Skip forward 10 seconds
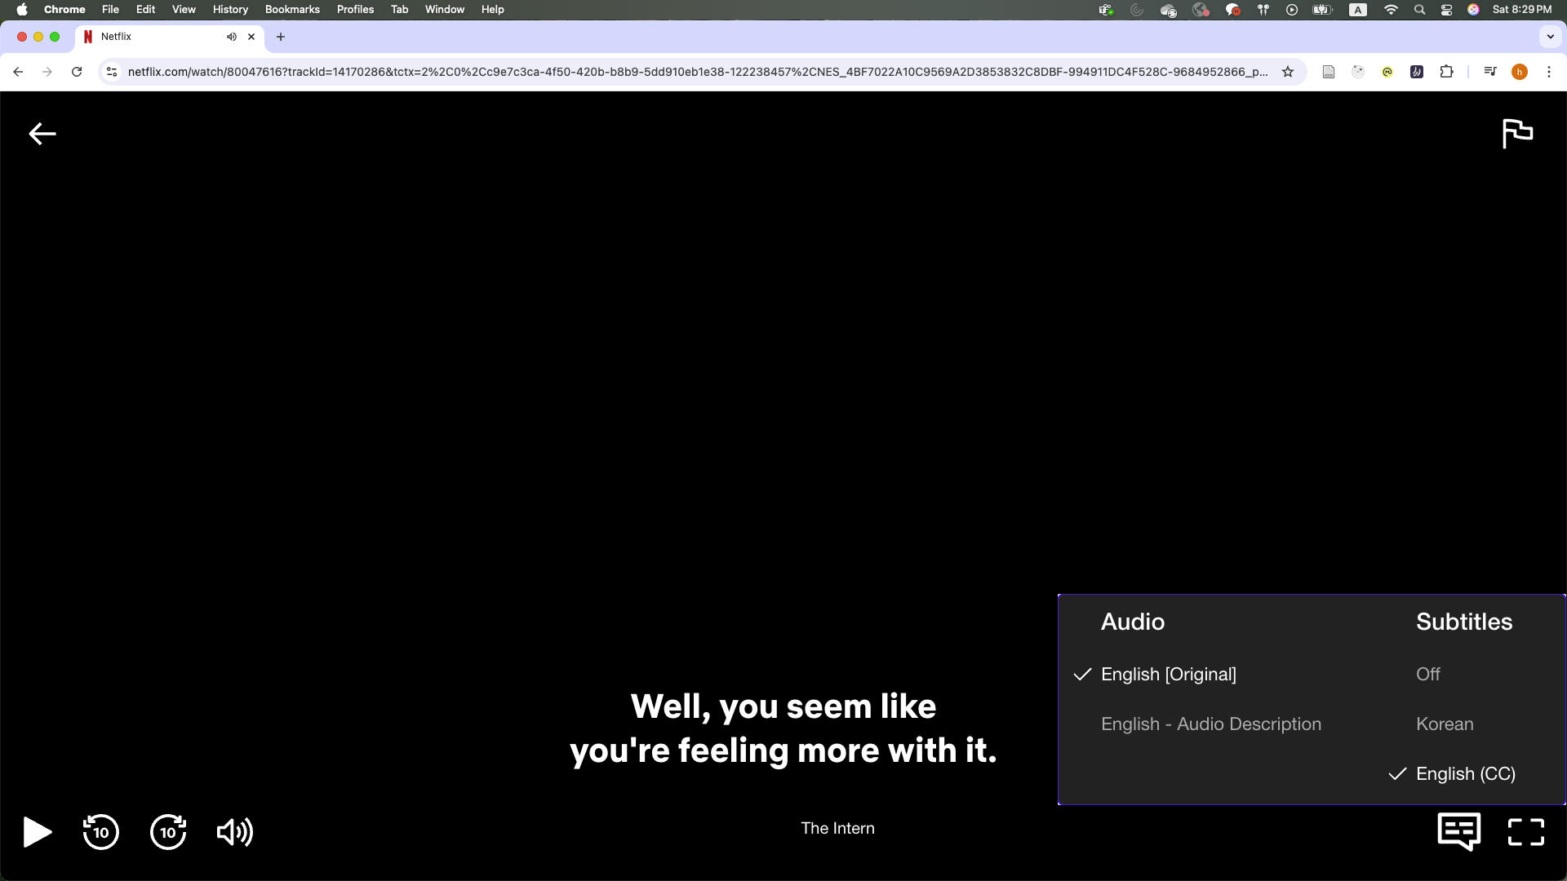1567x881 pixels. coord(168,832)
